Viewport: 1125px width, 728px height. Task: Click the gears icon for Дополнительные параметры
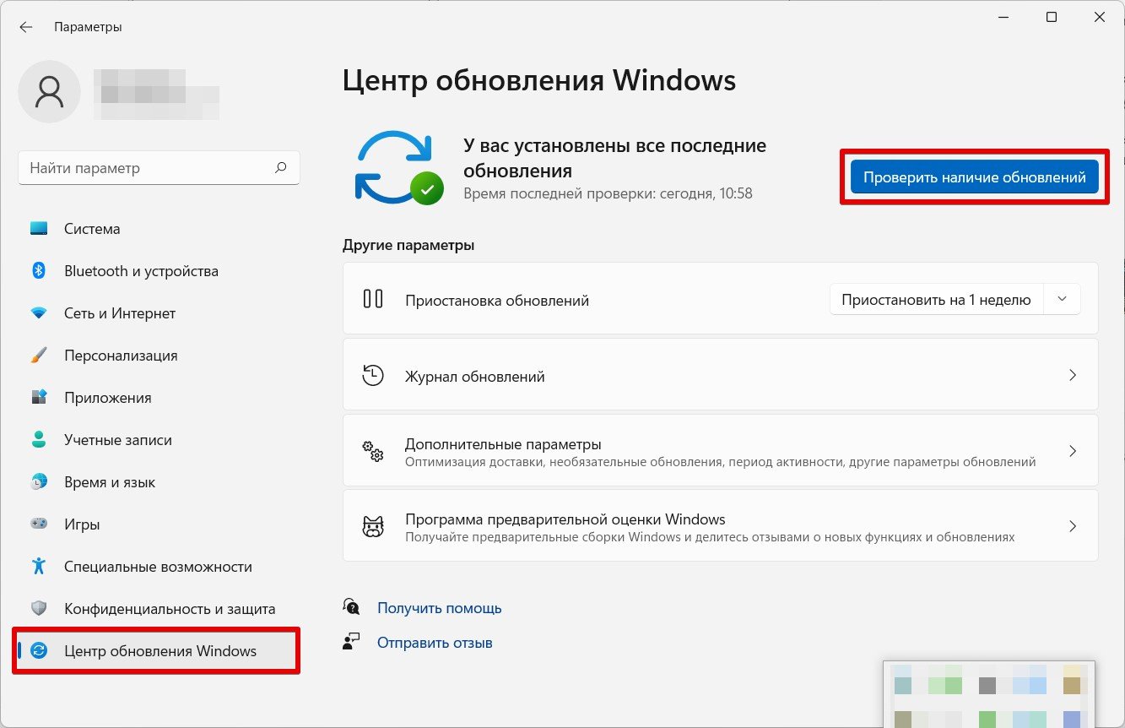pyautogui.click(x=373, y=452)
